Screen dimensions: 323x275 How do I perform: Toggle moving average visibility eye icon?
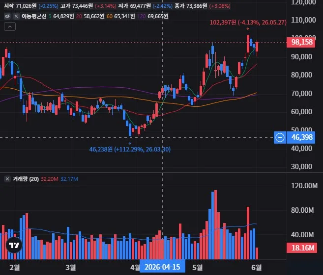click(x=7, y=16)
